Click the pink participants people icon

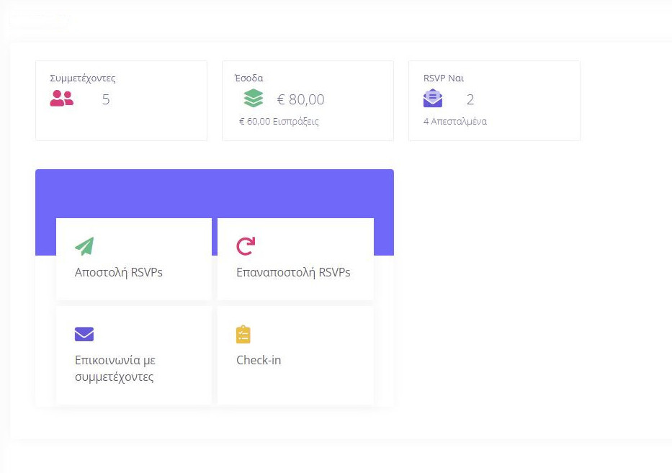point(62,98)
